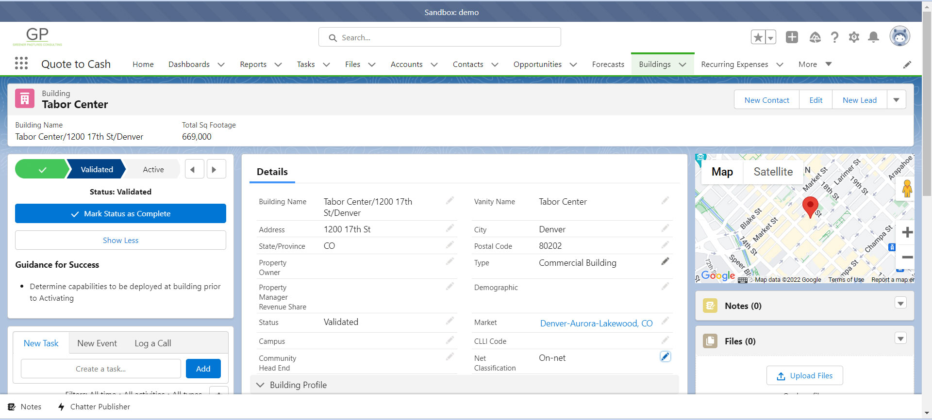Viewport: 932px width, 420px height.
Task: Edit Net Classification with pencil icon
Action: click(665, 356)
